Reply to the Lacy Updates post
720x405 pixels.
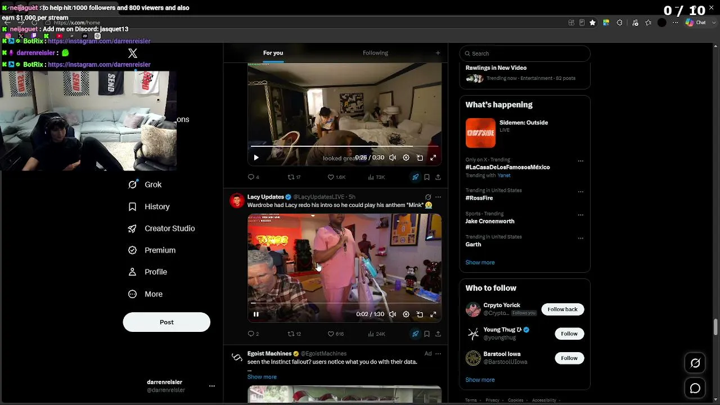(254, 334)
